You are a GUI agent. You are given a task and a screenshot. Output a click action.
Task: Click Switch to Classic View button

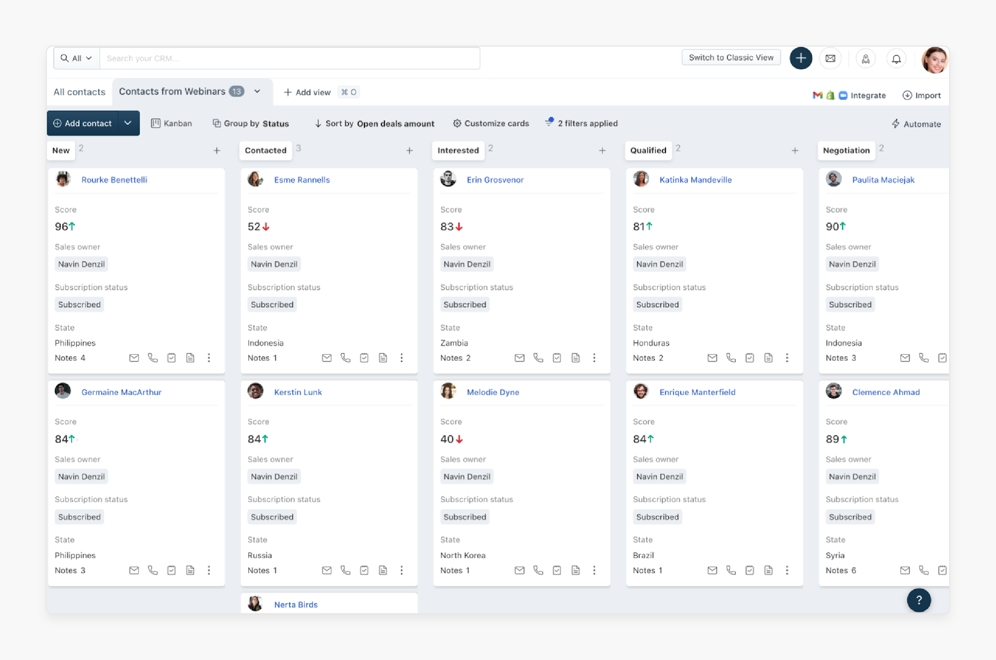tap(731, 58)
